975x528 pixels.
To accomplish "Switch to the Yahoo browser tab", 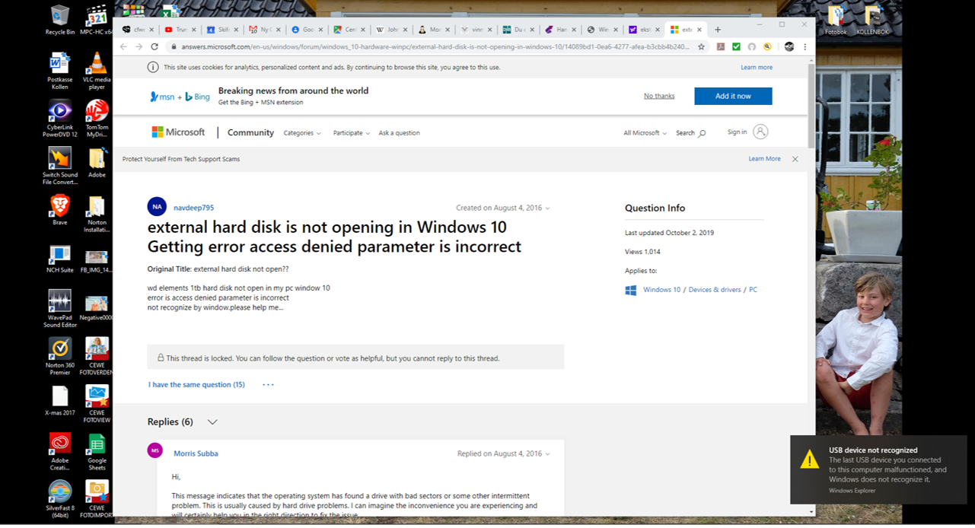I will point(643,30).
